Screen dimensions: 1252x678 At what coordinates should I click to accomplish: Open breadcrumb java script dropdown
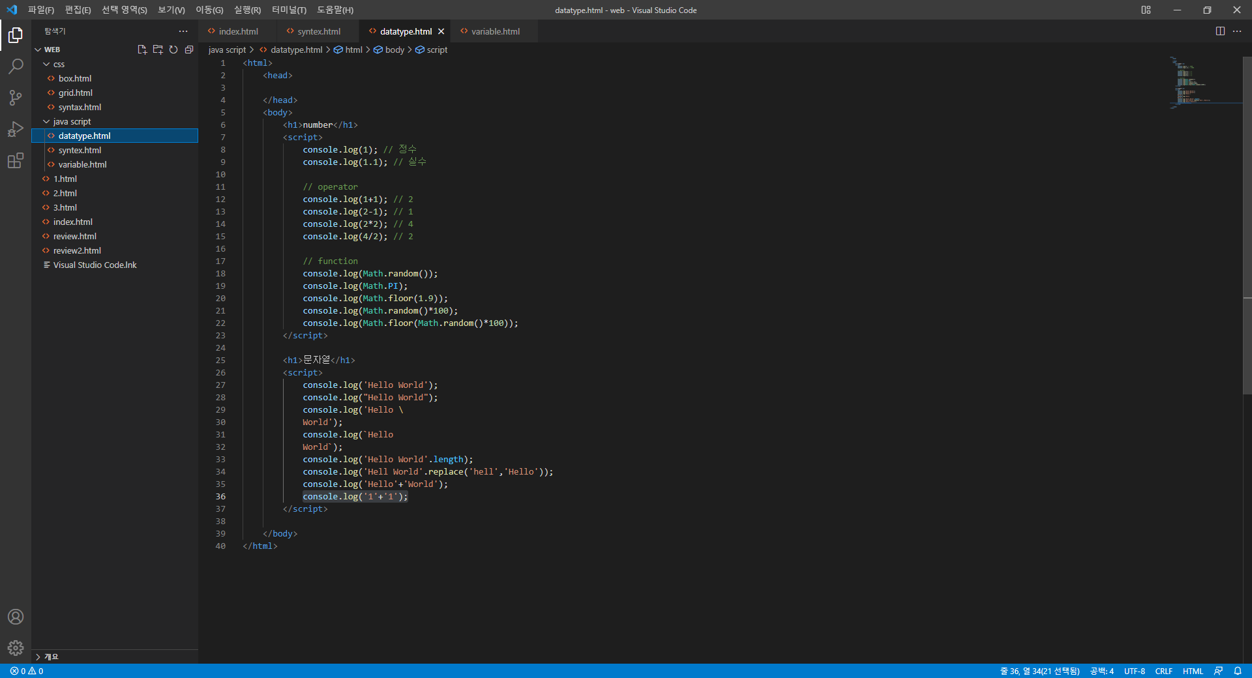(227, 50)
